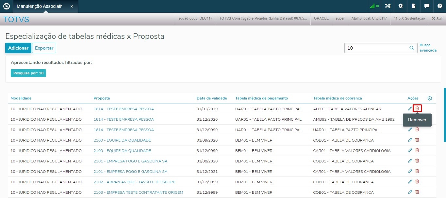Remove the 2101 row dated 31/12/2021
Viewport: 446px width, 198px height.
(417, 171)
